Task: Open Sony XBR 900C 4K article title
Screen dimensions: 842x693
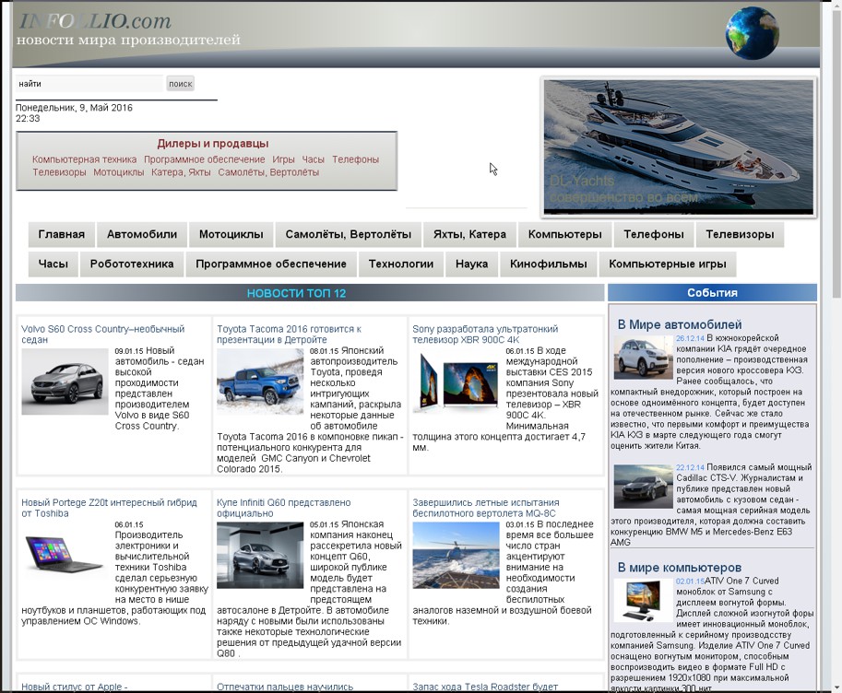Action: 485,334
